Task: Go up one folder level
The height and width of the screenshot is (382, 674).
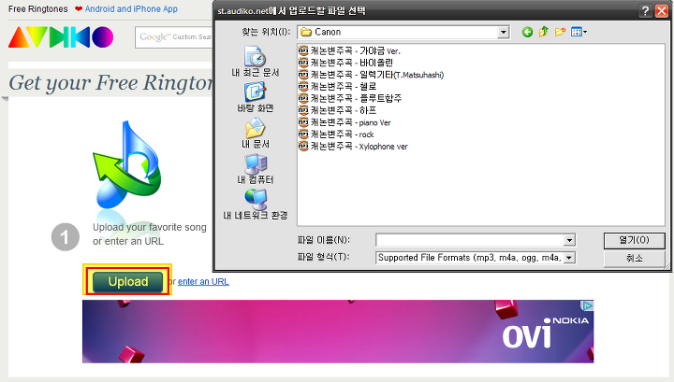Action: [x=544, y=32]
